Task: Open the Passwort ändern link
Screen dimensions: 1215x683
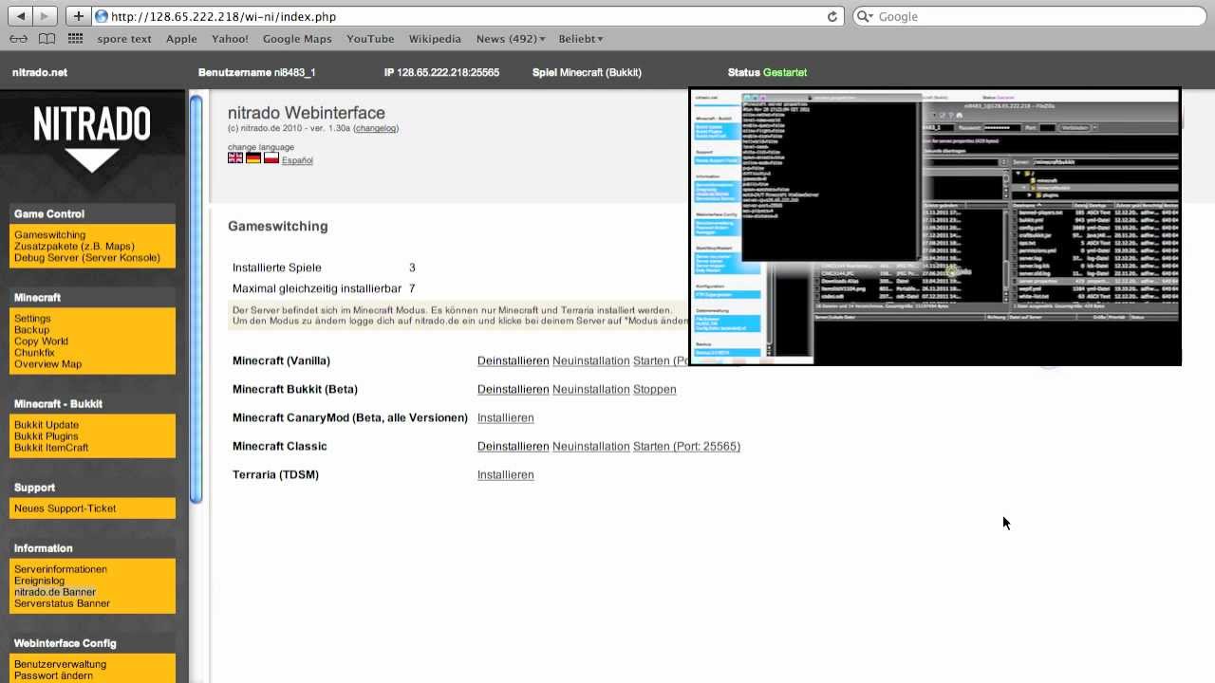Action: coord(53,675)
